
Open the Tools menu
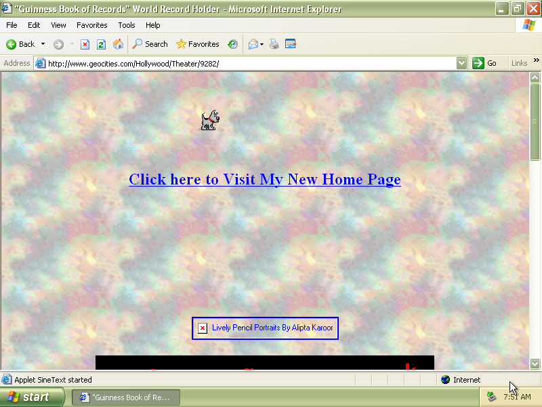(127, 25)
